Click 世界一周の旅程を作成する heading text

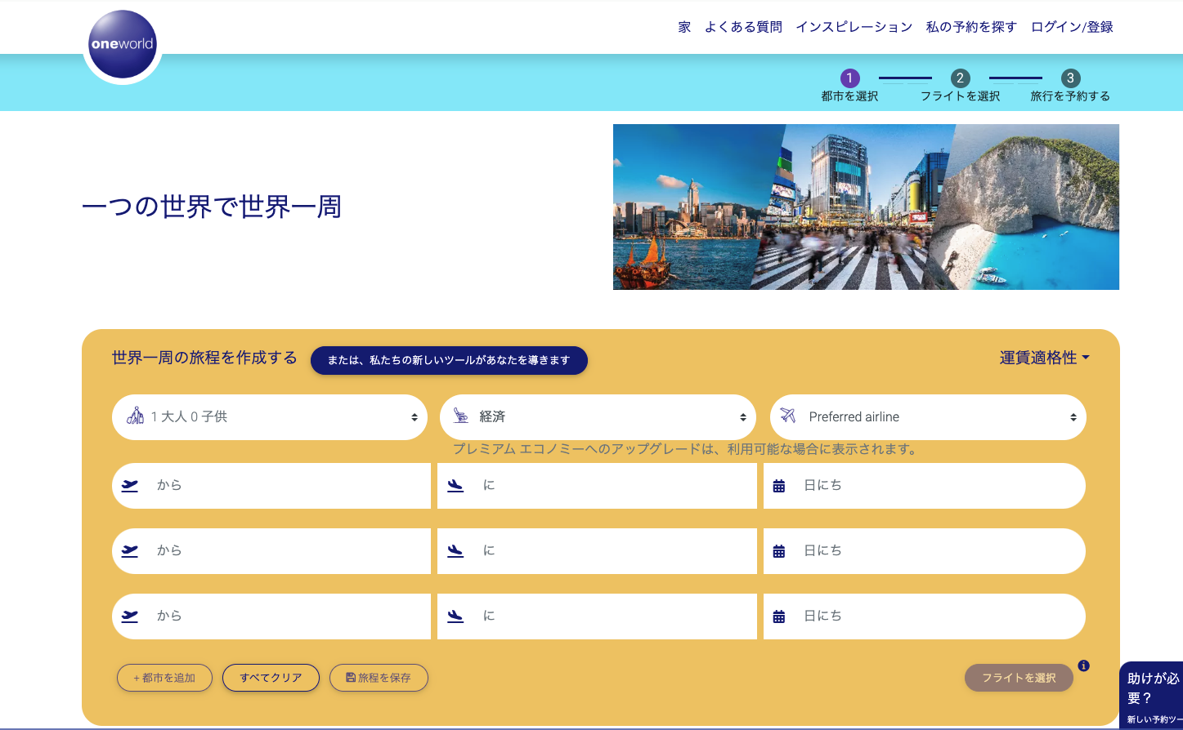coord(204,358)
